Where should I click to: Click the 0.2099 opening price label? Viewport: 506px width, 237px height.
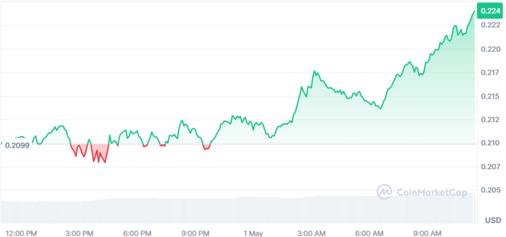point(17,145)
